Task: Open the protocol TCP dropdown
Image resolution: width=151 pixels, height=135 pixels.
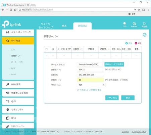Action: click(91, 85)
